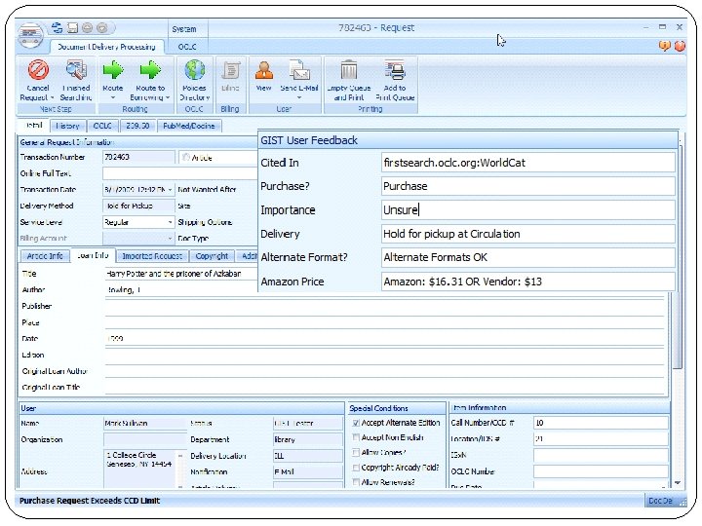
Task: Open the ILLiad application orb menu
Action: pyautogui.click(x=30, y=35)
